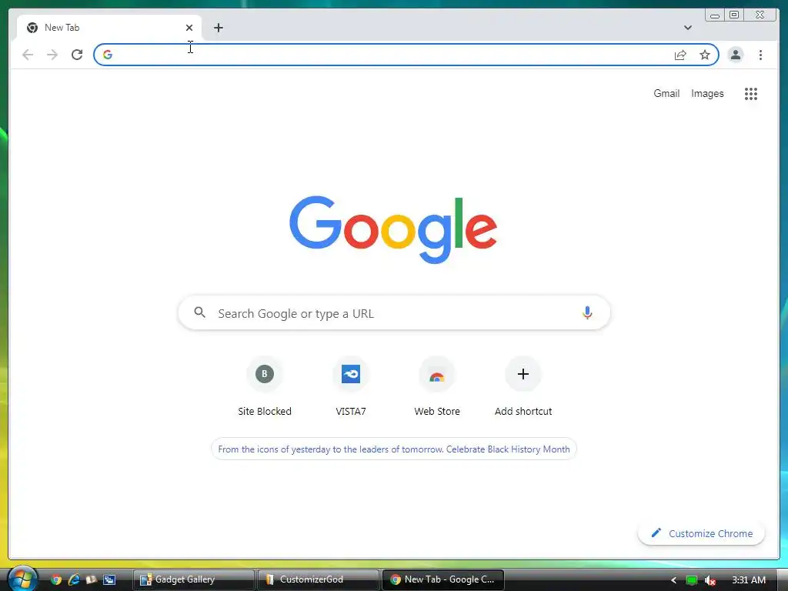Click the magnifier icon in the search box

[x=199, y=312]
